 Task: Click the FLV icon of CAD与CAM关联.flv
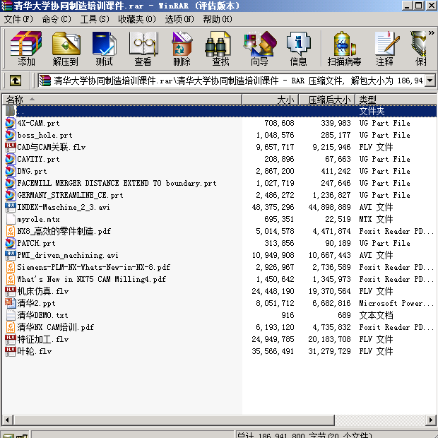[x=11, y=147]
